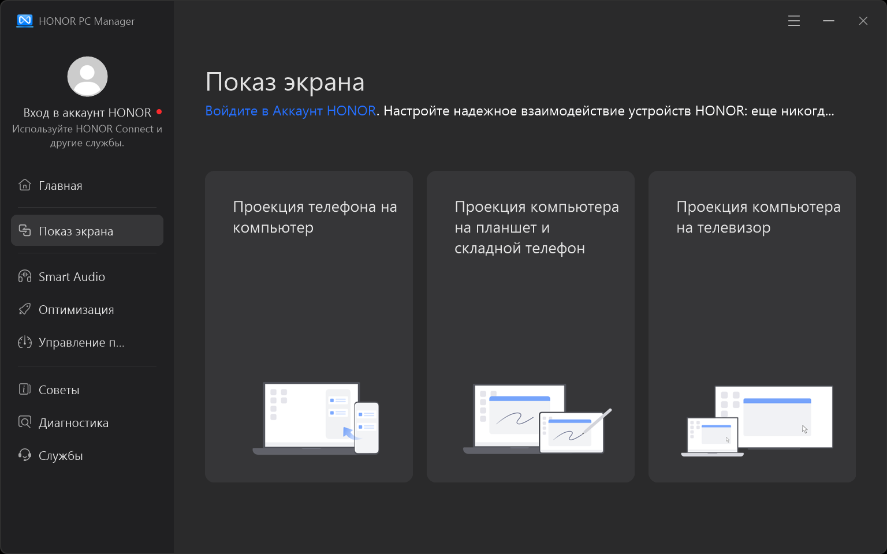Go to the Главная section

click(87, 185)
